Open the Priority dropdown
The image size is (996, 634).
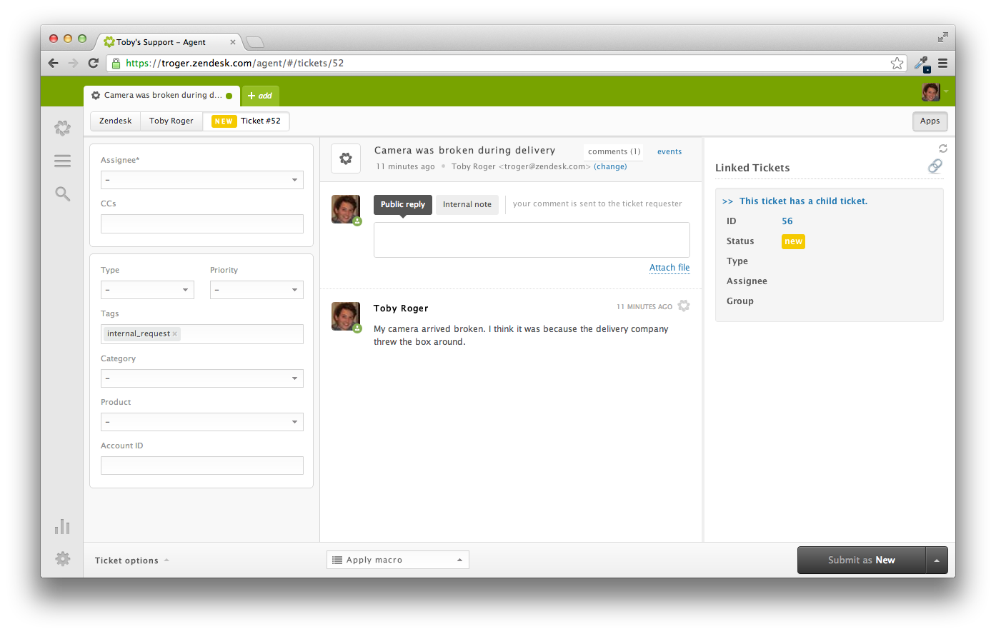pos(257,290)
